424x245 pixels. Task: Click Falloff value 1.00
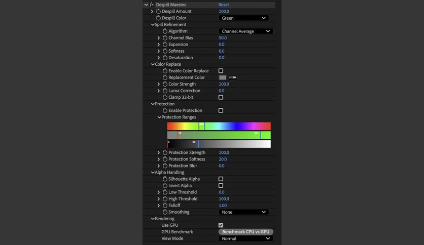223,206
